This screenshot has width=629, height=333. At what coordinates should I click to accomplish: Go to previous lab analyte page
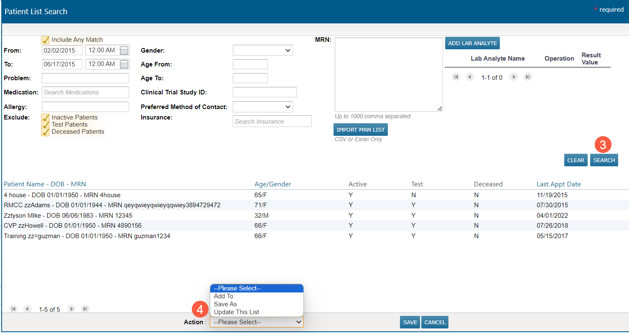[470, 77]
